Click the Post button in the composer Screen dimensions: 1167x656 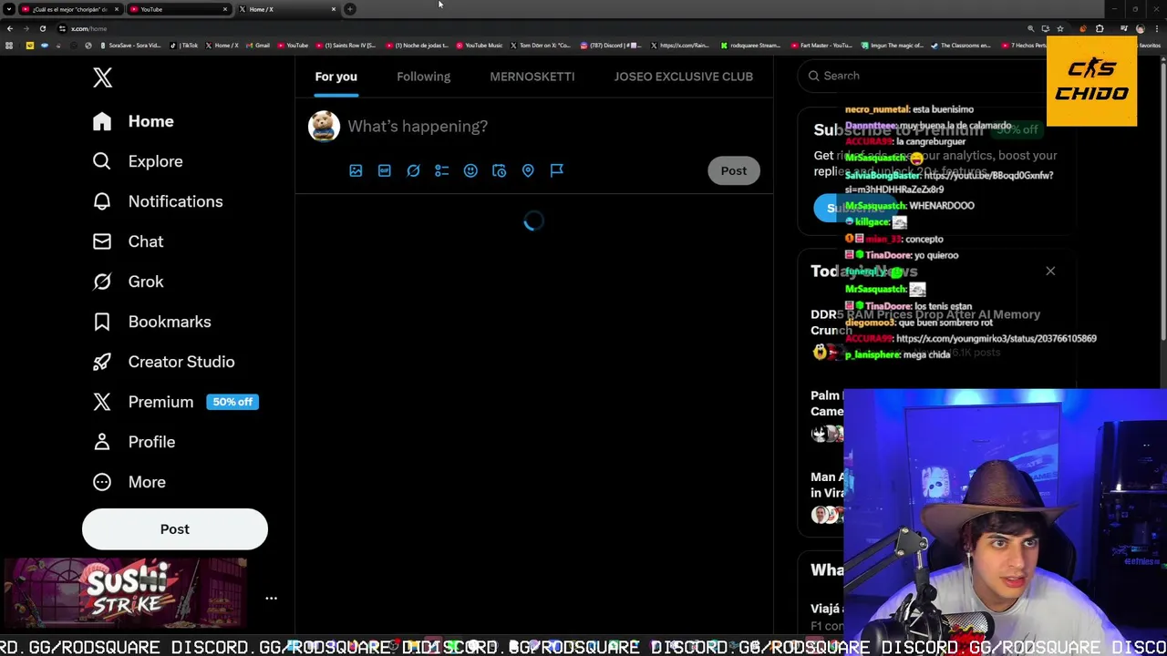click(734, 170)
